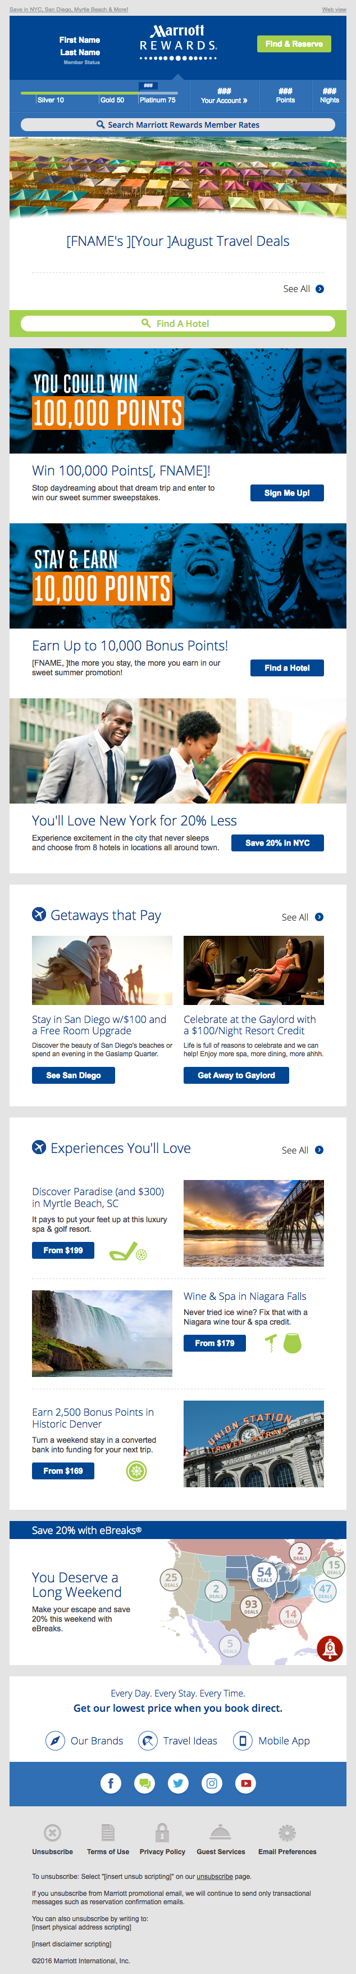Open the Points tab in header
The image size is (356, 1974).
point(285,96)
